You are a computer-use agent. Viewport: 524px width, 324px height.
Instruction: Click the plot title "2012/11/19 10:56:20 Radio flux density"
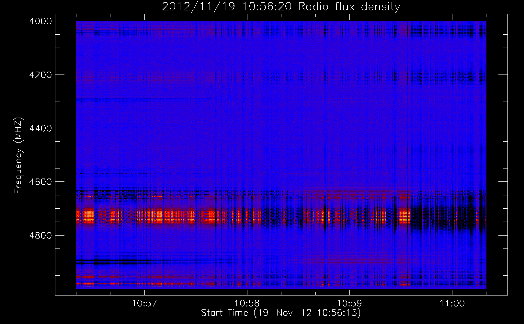pyautogui.click(x=281, y=6)
